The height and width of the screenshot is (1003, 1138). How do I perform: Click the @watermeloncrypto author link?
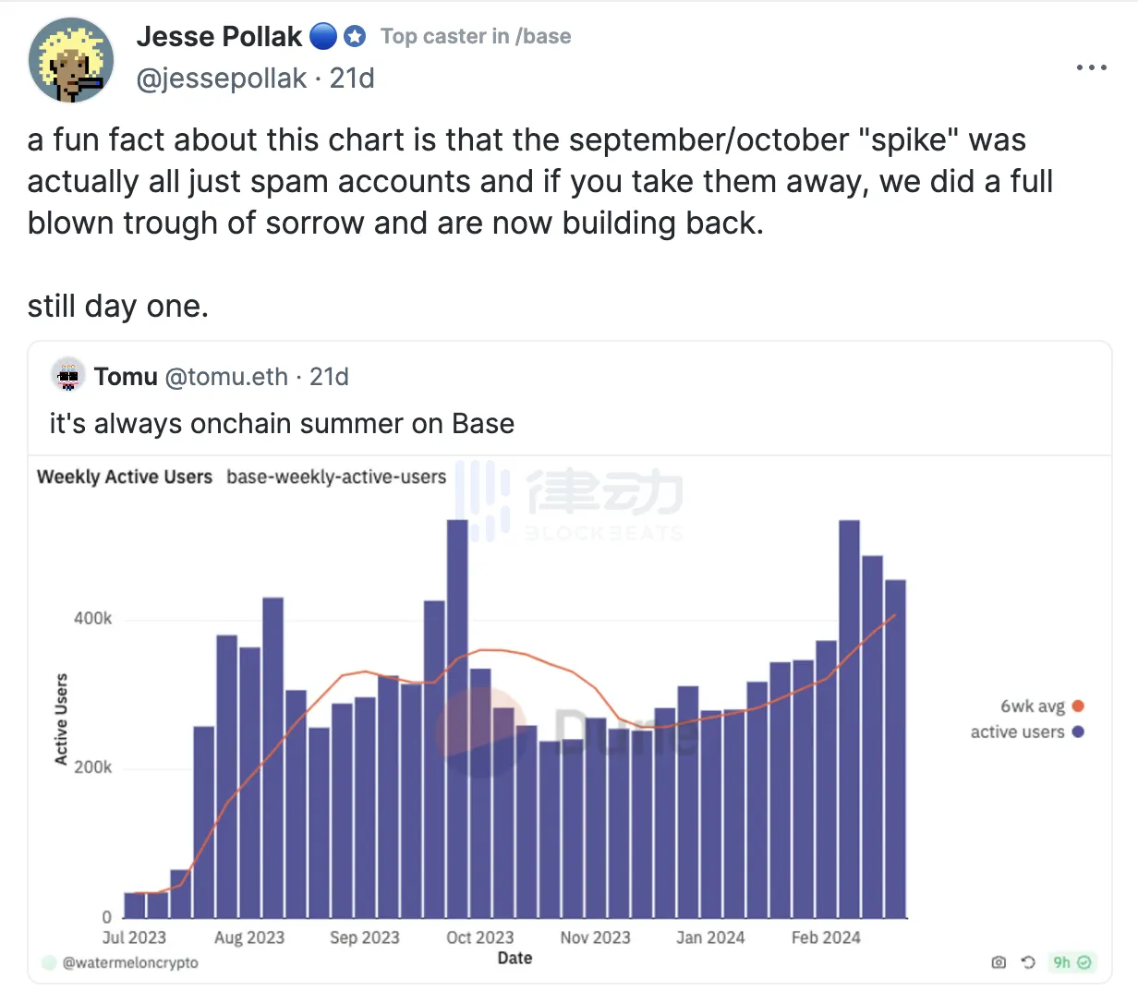(129, 962)
